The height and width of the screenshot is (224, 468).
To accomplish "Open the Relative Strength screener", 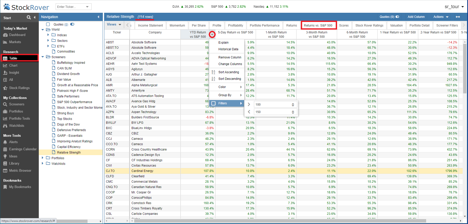I will 69,152.
